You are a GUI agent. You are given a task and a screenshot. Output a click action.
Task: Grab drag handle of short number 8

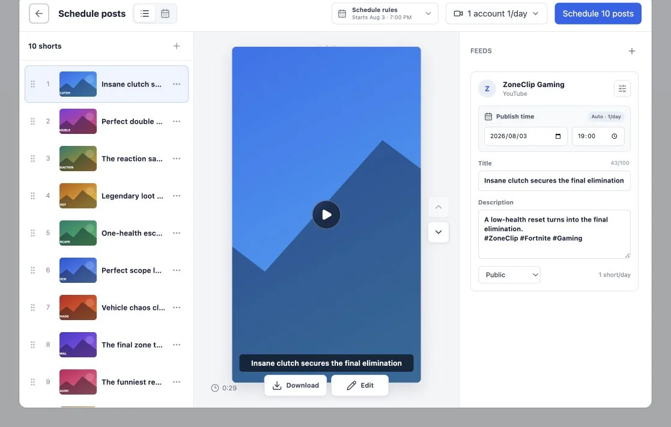(33, 345)
